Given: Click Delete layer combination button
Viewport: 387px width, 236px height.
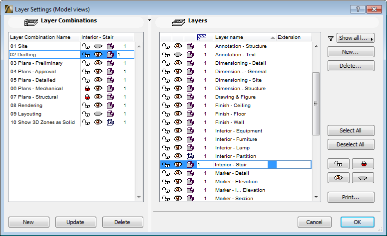Looking at the screenshot, I should (123, 222).
